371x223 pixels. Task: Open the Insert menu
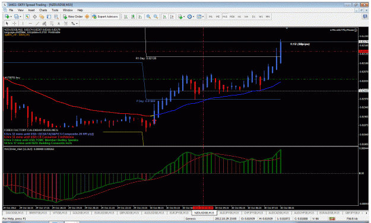31,10
